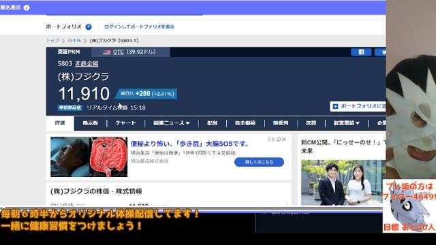Image resolution: width=436 pixels, height=245 pixels.
Task: Select the 詳細 tab
Action: [x=60, y=123]
